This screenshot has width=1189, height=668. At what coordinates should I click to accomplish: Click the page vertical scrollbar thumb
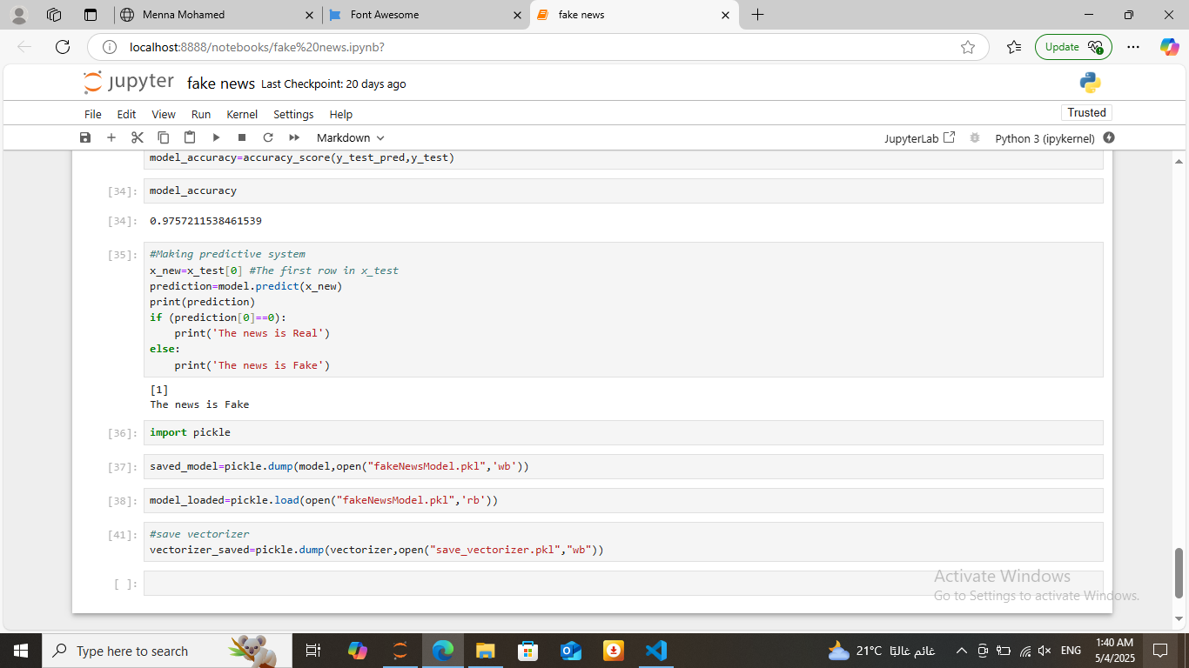point(1179,572)
